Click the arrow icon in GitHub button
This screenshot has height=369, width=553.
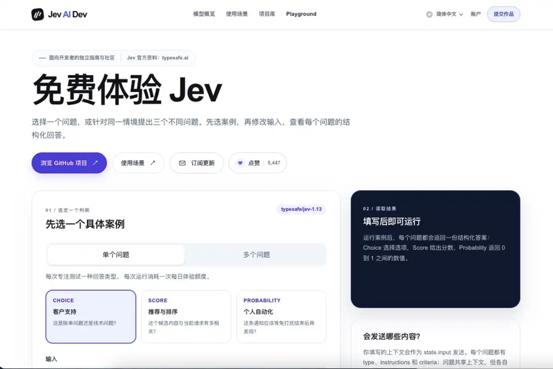[95, 163]
